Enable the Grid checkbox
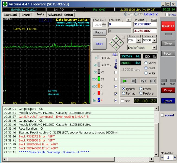The width and height of the screenshot is (177, 163). [123, 101]
